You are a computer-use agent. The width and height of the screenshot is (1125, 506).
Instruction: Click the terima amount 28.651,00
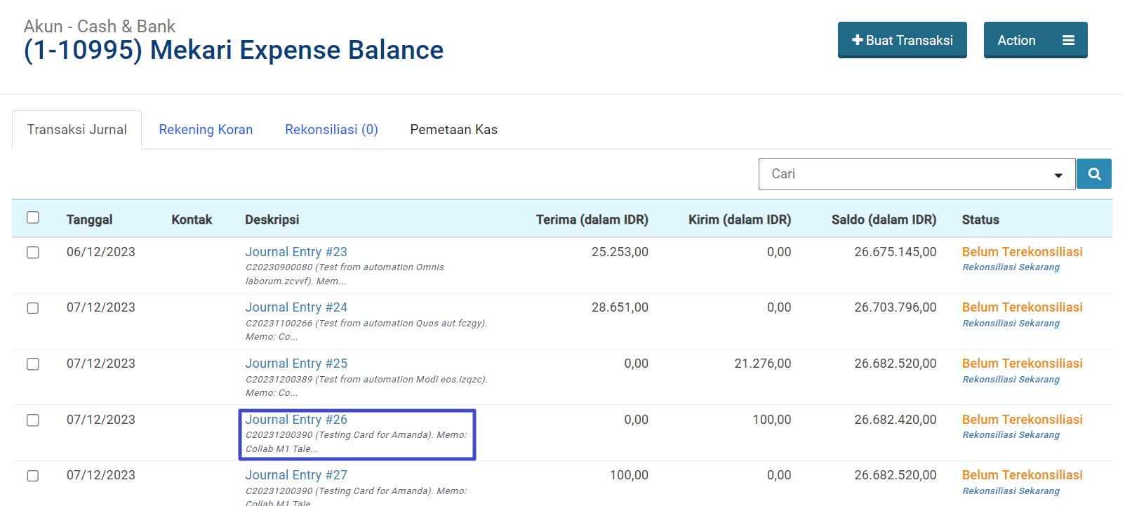(x=620, y=307)
